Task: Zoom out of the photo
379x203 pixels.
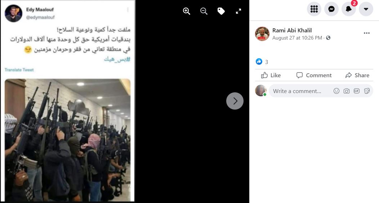Action: click(204, 11)
